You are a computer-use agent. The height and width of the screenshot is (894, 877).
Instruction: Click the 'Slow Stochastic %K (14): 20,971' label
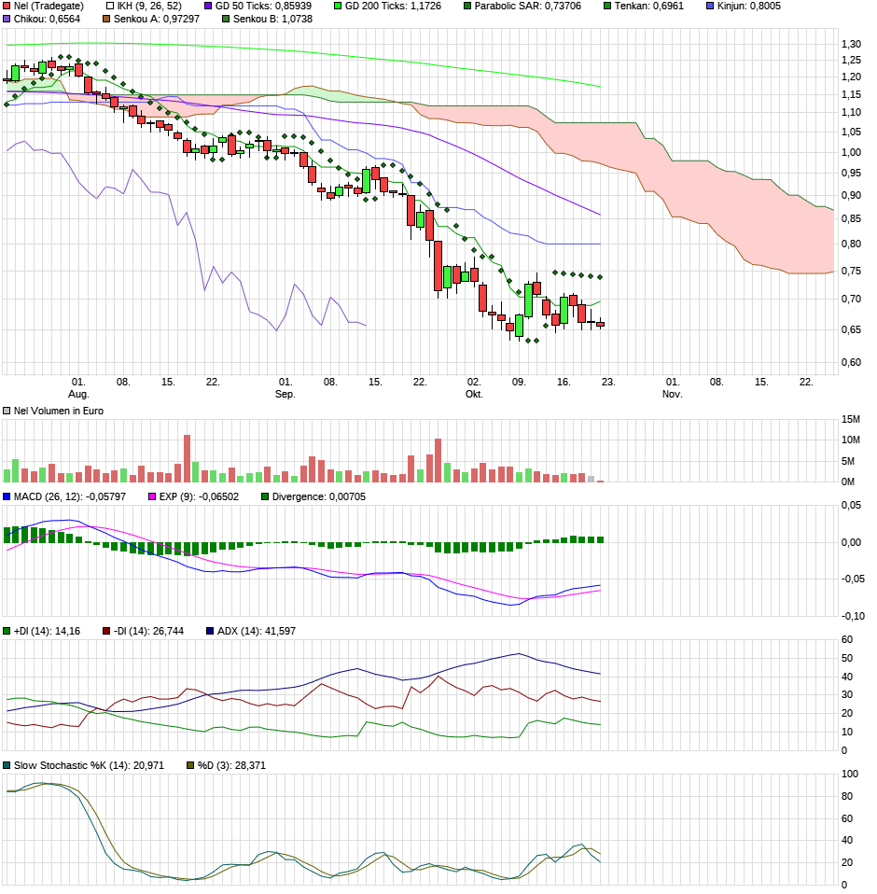point(89,766)
